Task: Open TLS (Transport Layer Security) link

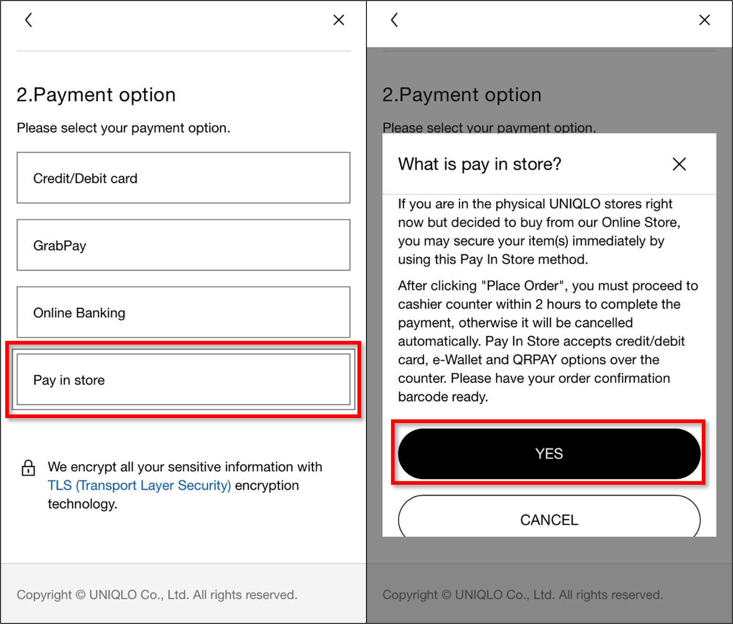Action: 139,485
